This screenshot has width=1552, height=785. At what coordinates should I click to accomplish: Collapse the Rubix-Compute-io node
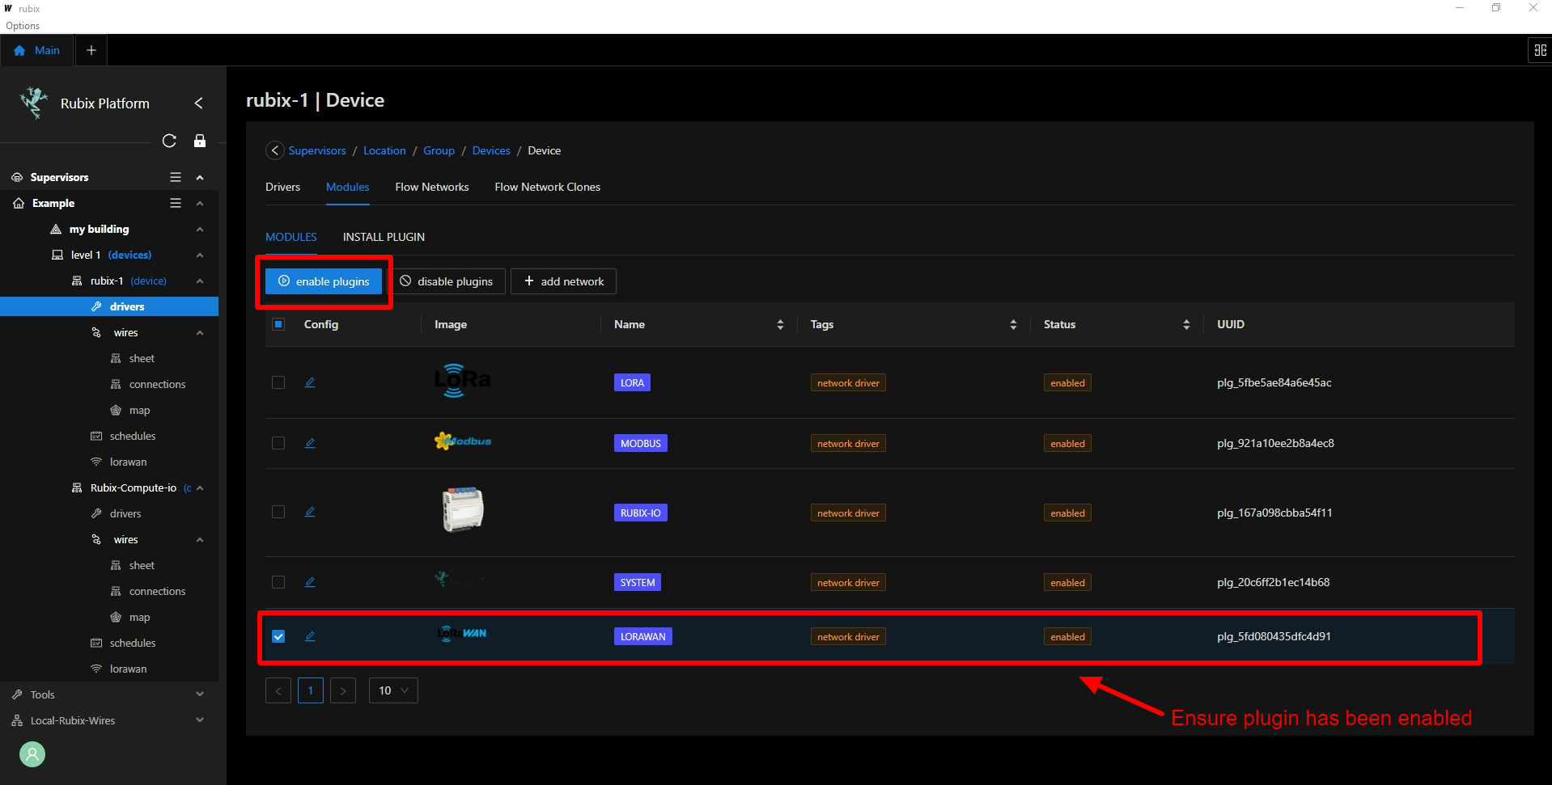tap(200, 487)
